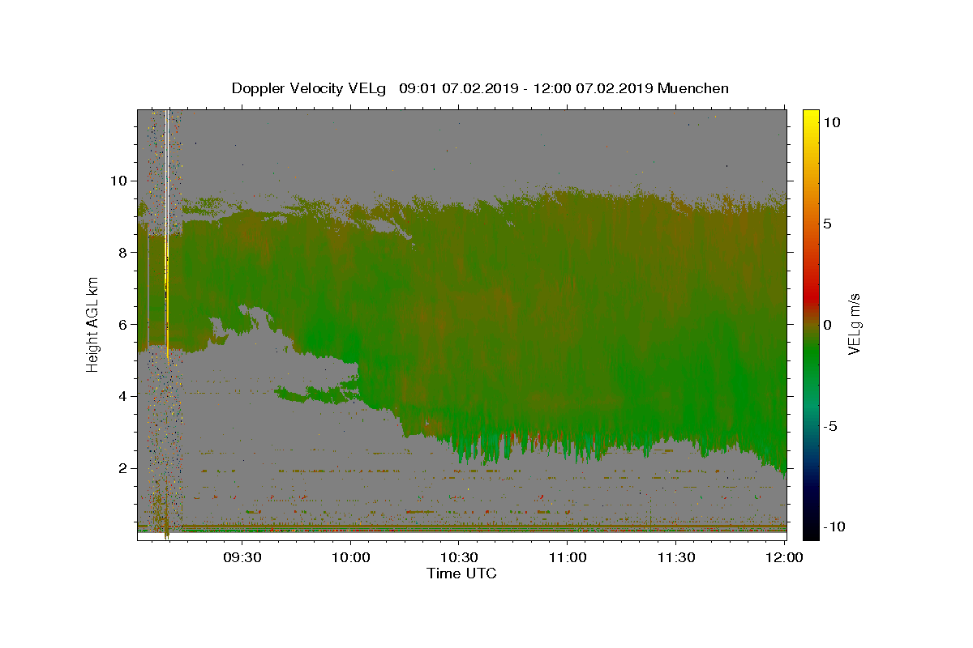The width and height of the screenshot is (973, 648).
Task: Click the colorbar value 5
Action: coord(829,224)
